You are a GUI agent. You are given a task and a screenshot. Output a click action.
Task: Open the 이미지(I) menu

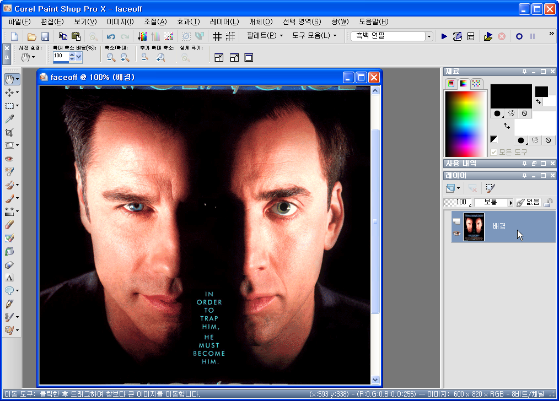(120, 22)
